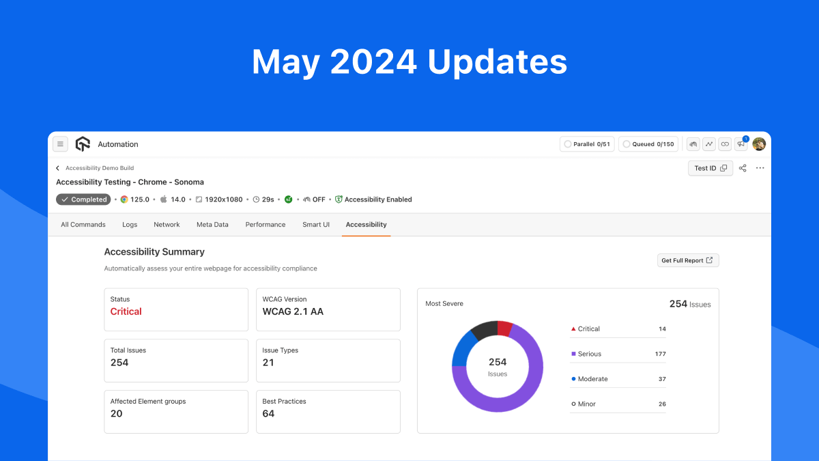Copy the Test ID using the copy icon
The height and width of the screenshot is (461, 819).
point(723,167)
